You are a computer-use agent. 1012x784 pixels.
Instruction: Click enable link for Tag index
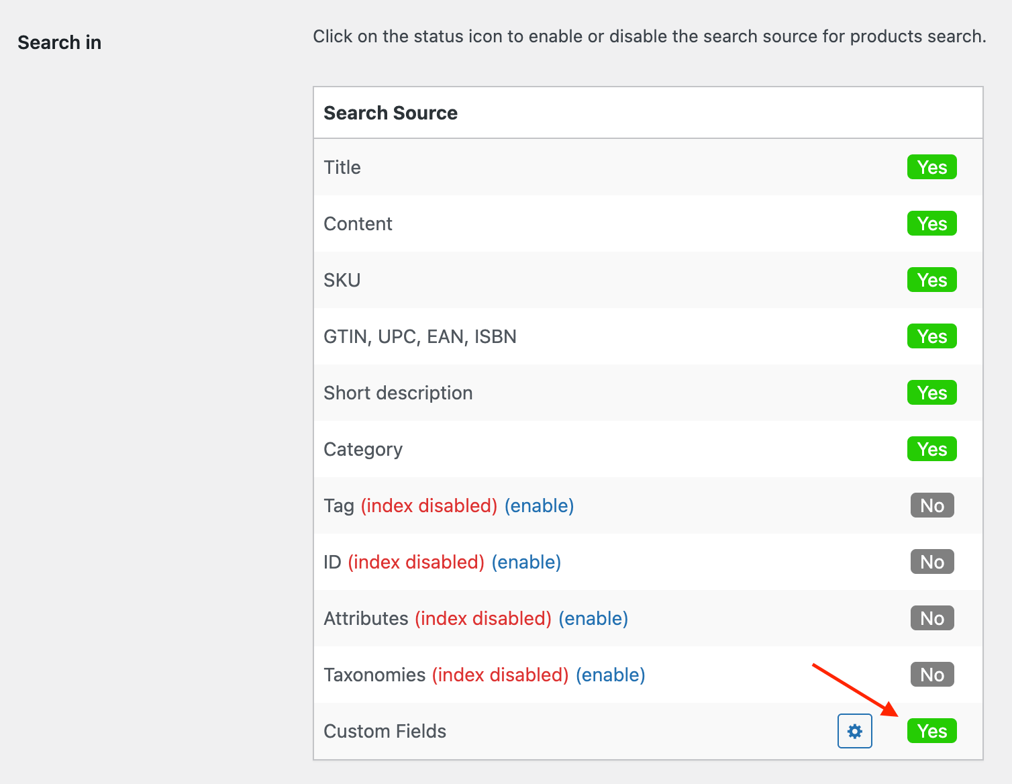pyautogui.click(x=539, y=505)
